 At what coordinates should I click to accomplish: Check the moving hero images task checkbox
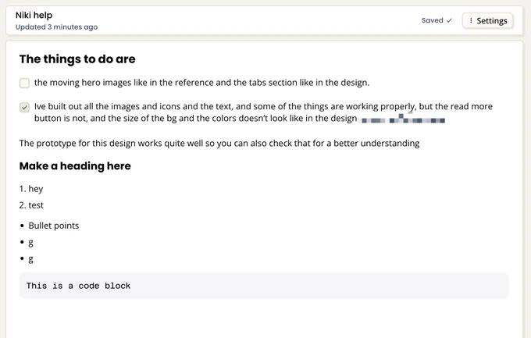24,83
